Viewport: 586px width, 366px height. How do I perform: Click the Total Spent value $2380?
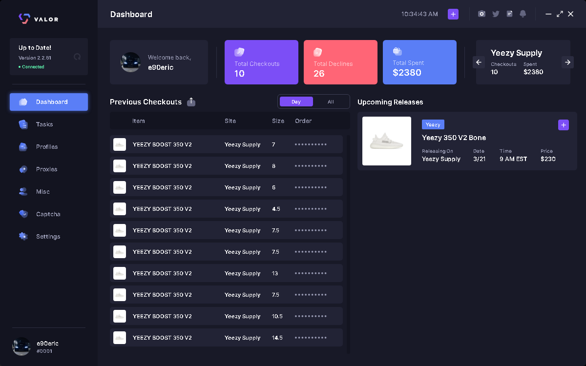pos(407,73)
